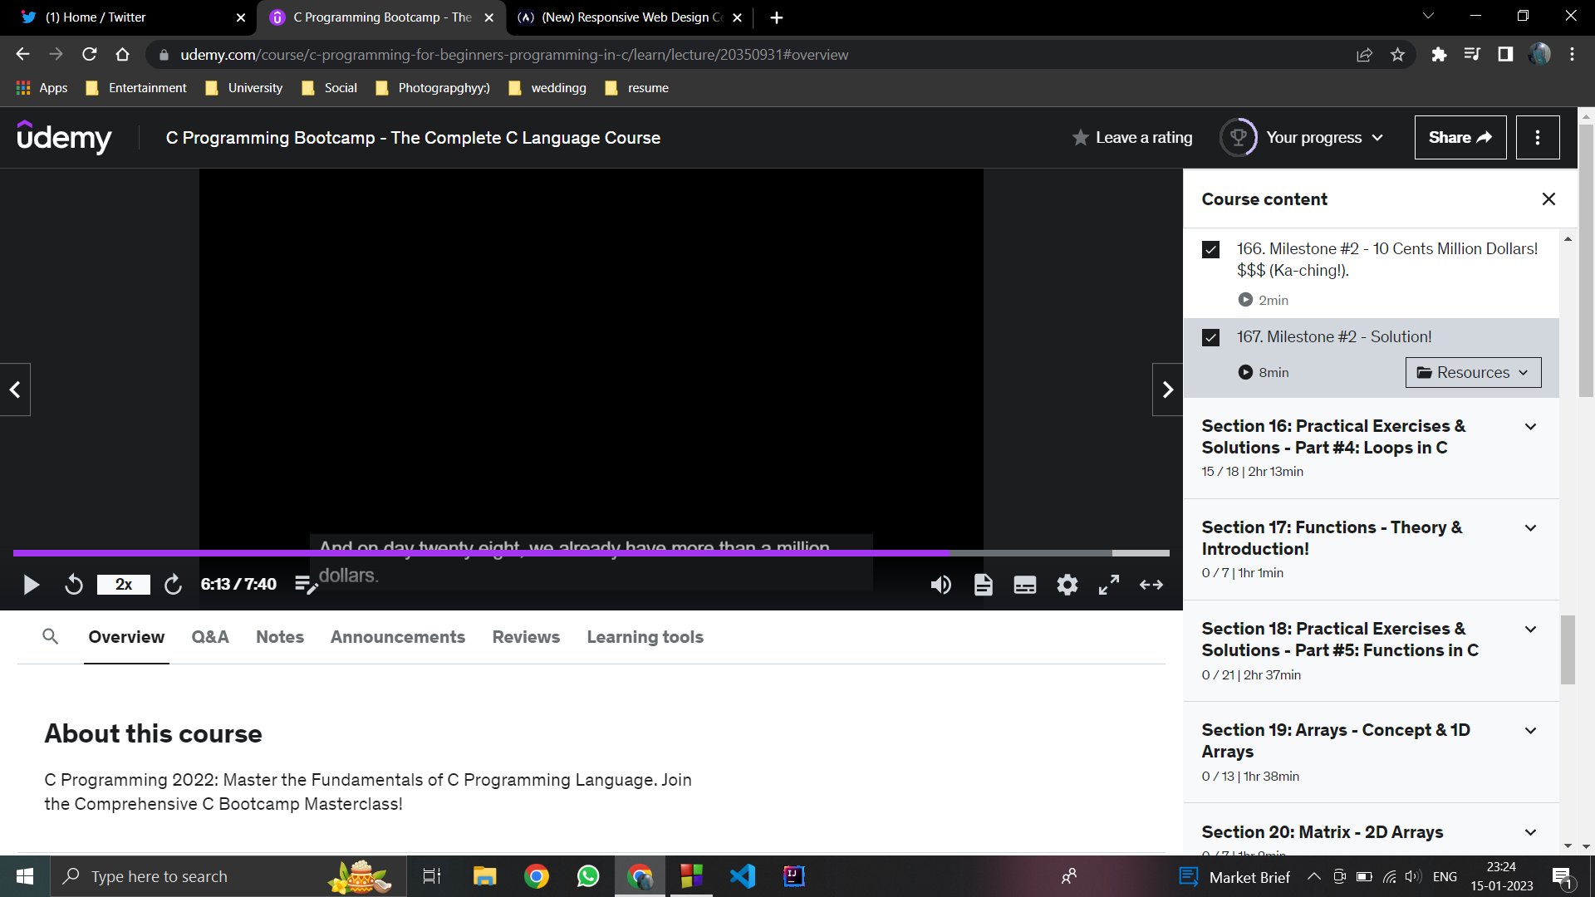
Task: Switch to the Q&A tab
Action: [209, 637]
